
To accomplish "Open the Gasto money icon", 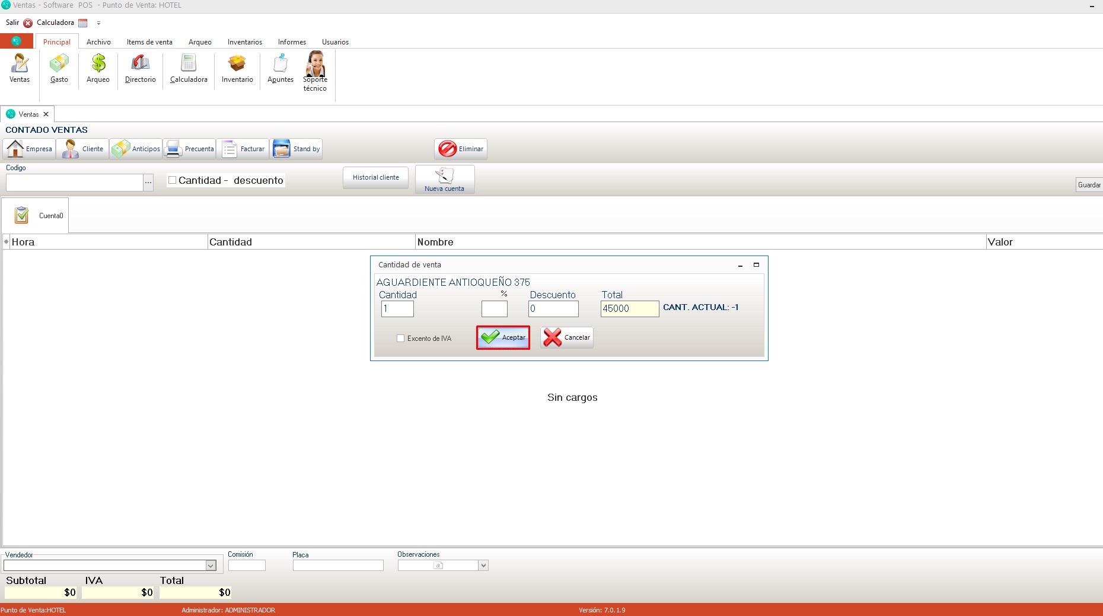I will coord(59,64).
